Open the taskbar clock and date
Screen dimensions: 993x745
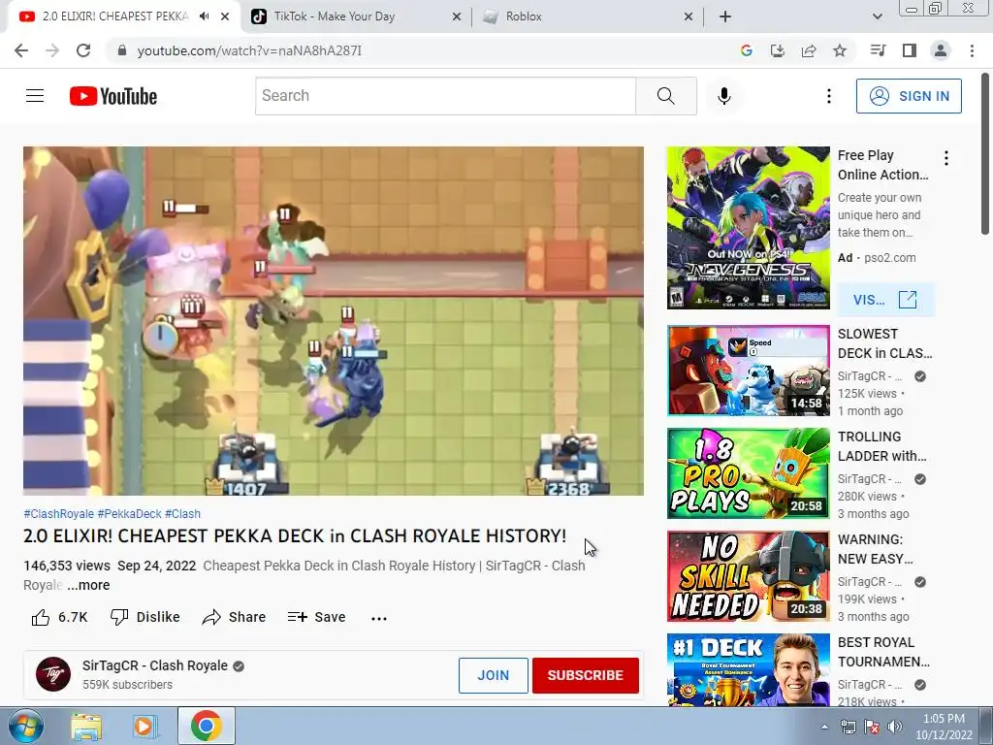click(x=944, y=727)
